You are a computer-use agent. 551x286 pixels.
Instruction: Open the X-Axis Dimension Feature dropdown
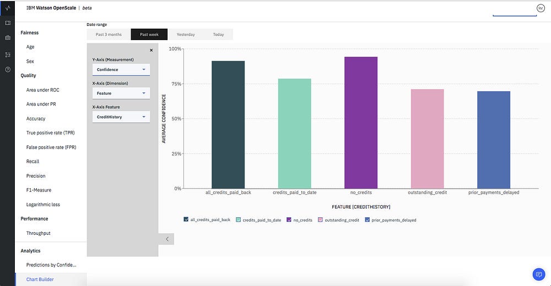[x=121, y=94]
